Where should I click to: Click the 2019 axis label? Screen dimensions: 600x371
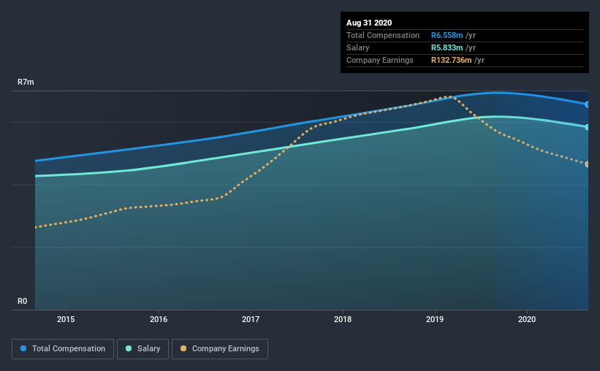[435, 319]
